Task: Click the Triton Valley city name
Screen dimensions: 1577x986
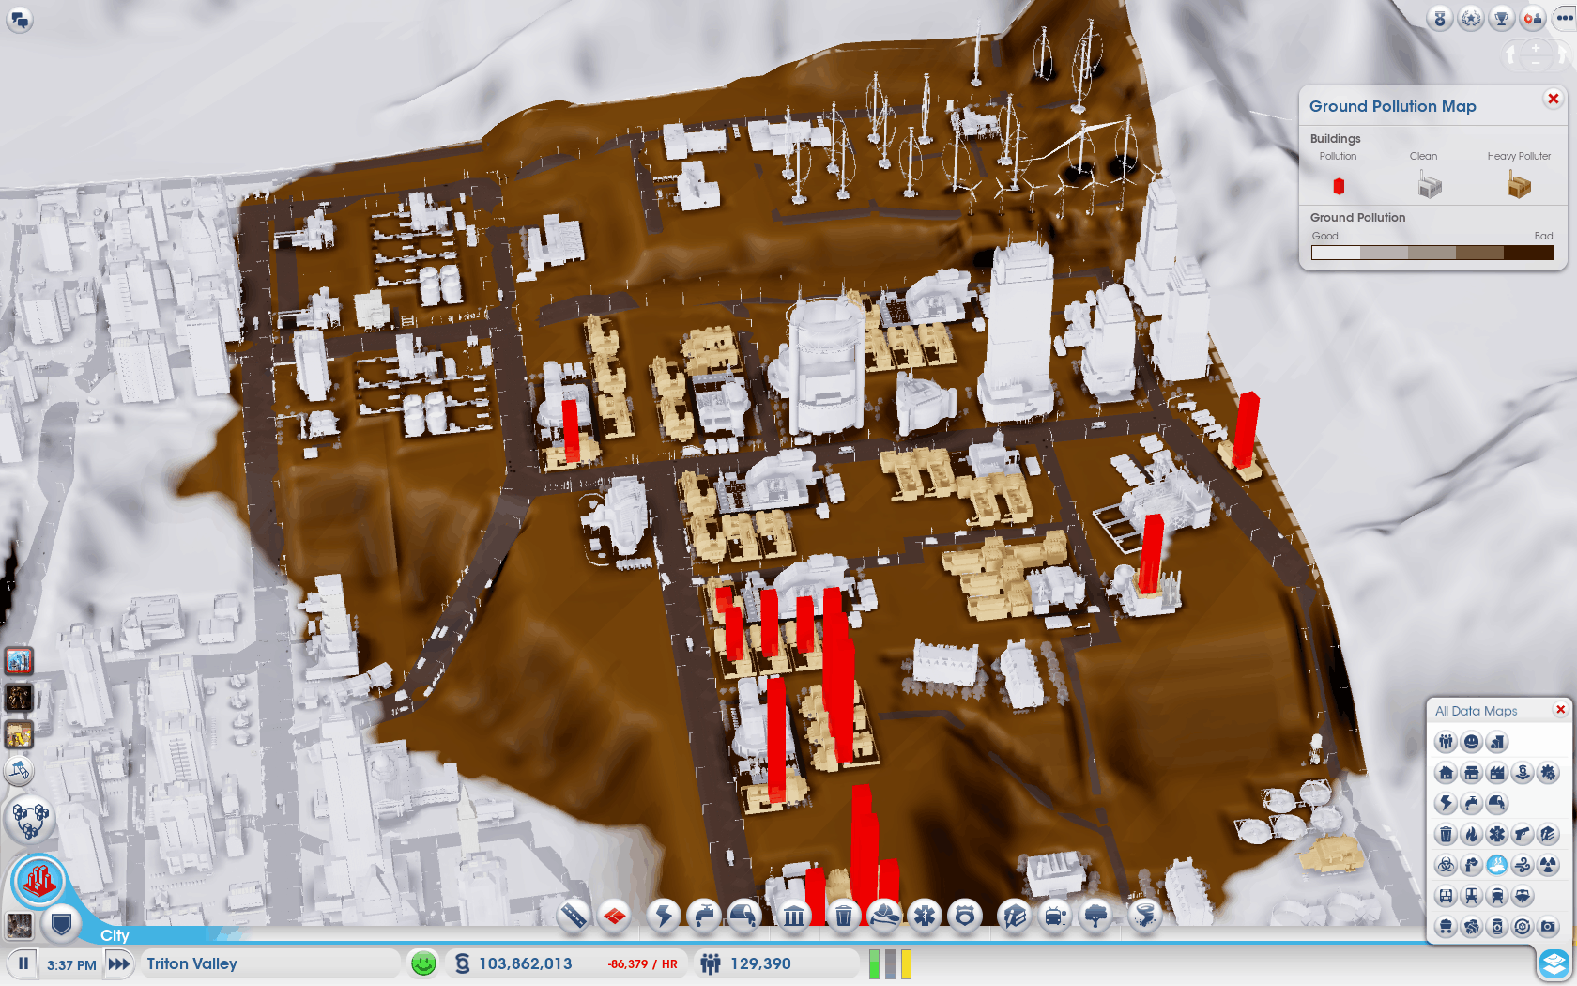Action: tap(192, 963)
